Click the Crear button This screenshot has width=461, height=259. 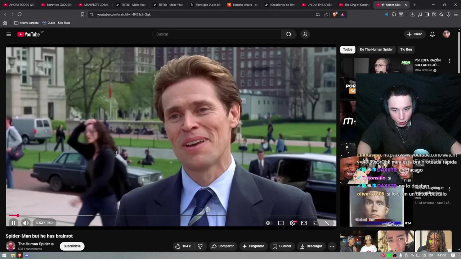click(415, 34)
